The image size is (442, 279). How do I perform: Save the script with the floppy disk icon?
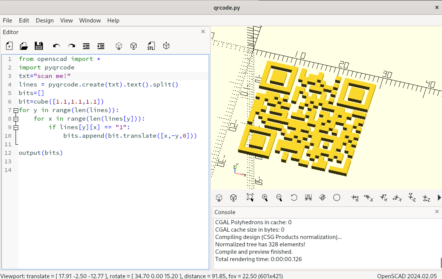click(x=39, y=46)
